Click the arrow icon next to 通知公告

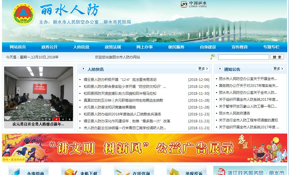(x=220, y=69)
